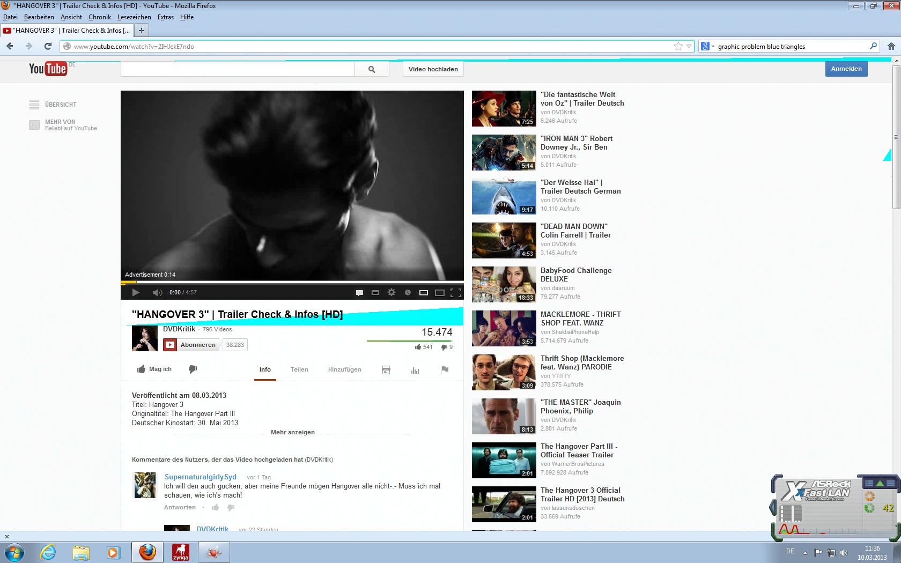Open the video statistics bar-chart icon
The height and width of the screenshot is (563, 901).
415,370
